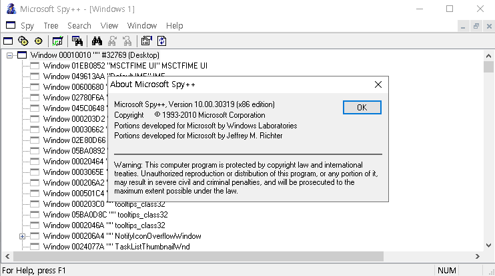Click the version text 10.00.30319 line
The image size is (495, 276).
(195, 104)
